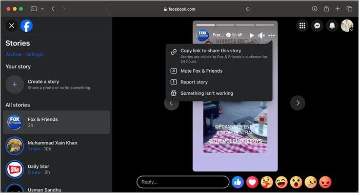
Task: React with Sad crying emoji
Action: (x=311, y=182)
